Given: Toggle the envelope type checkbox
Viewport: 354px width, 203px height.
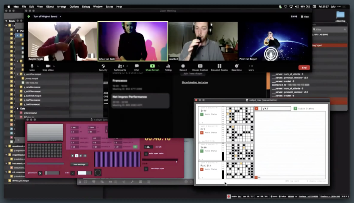Looking at the screenshot, I should (x=146, y=169).
